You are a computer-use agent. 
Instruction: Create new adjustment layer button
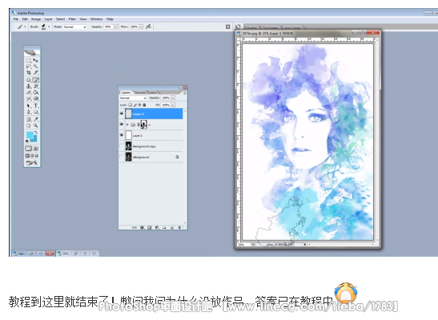click(157, 228)
